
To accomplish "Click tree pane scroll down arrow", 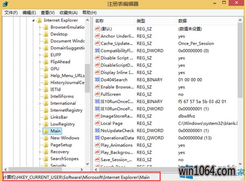I will pos(88,164).
